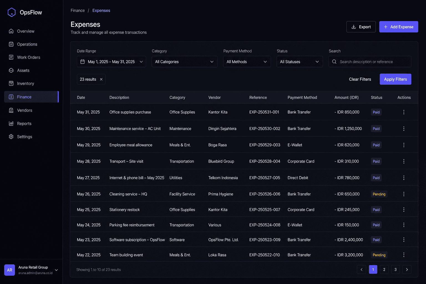The width and height of the screenshot is (426, 284).
Task: Open Inventory in the sidebar
Action: 31,83
